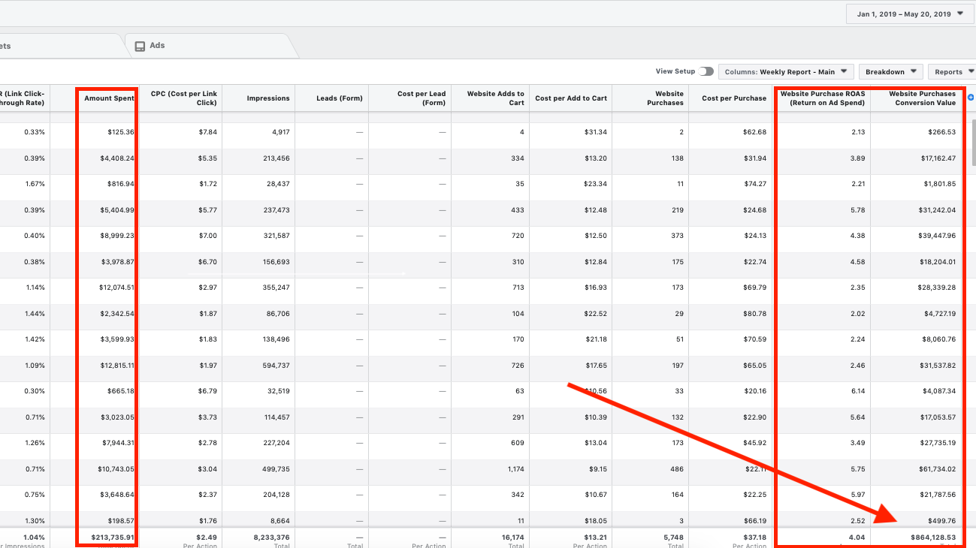This screenshot has height=548, width=976.
Task: Click the Leads (Form) column header
Action: [x=339, y=98]
